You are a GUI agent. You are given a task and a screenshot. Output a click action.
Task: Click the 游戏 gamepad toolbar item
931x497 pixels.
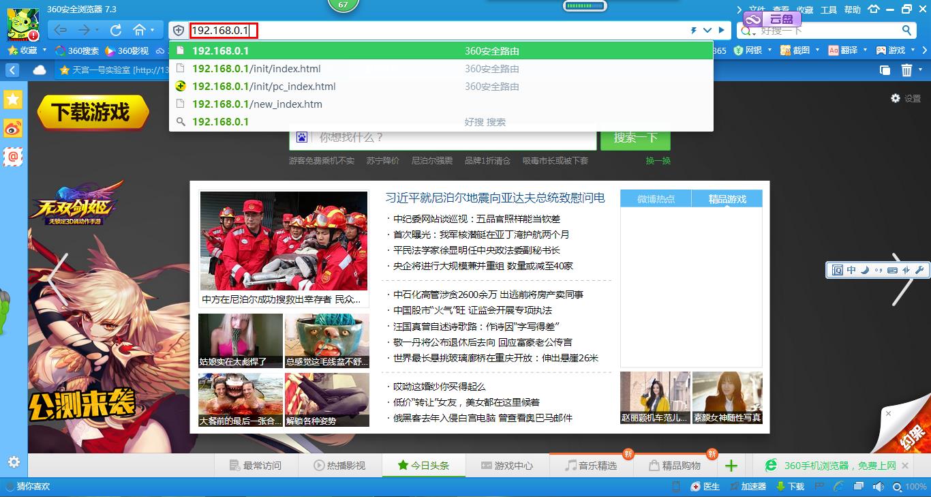point(890,50)
